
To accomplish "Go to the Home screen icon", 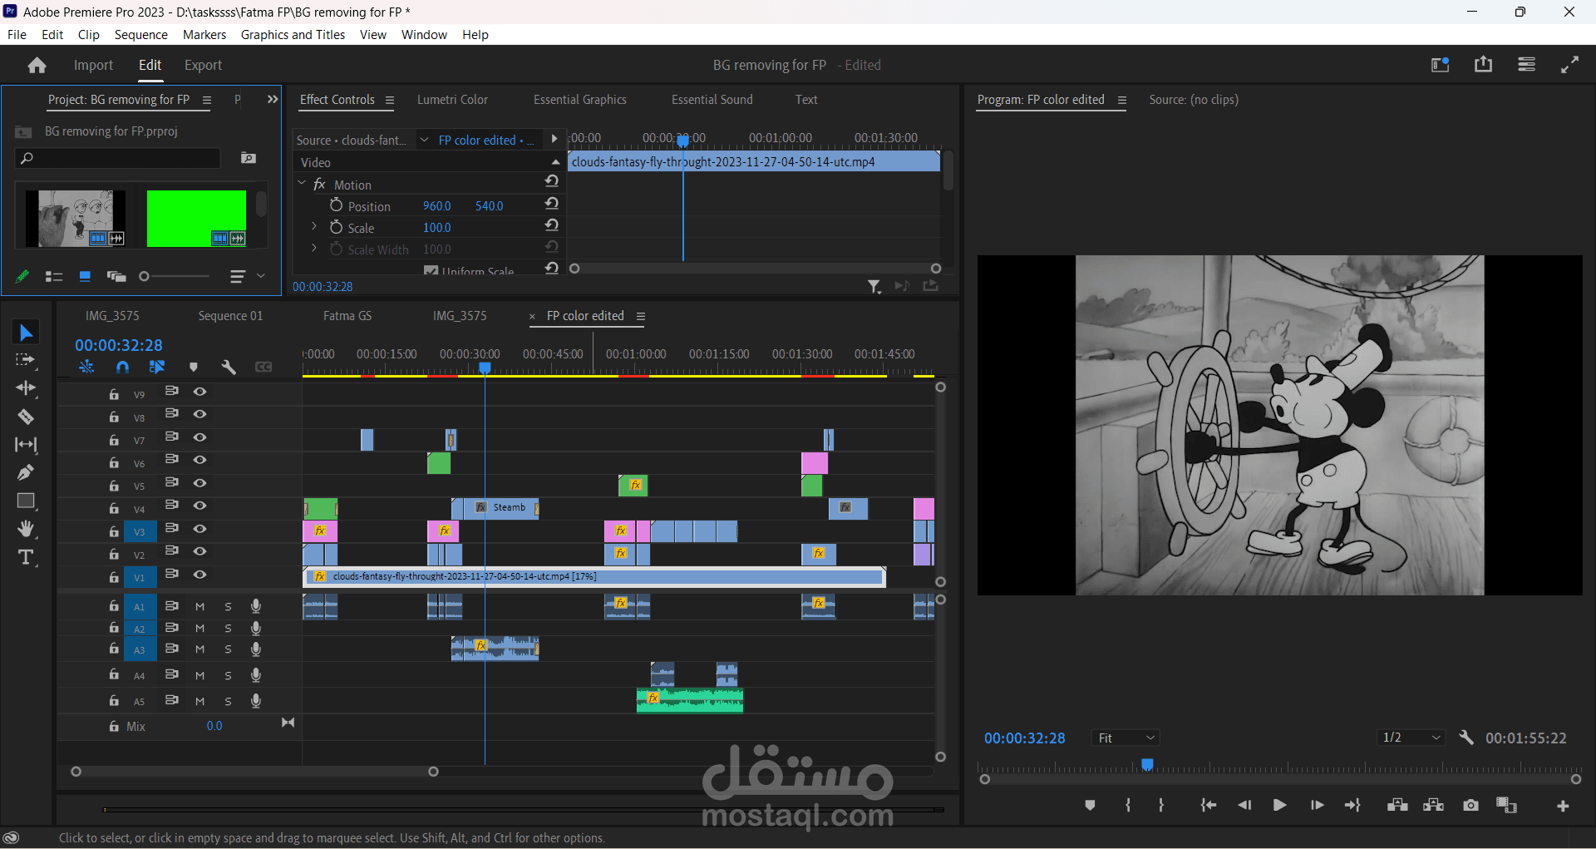I will tap(37, 65).
